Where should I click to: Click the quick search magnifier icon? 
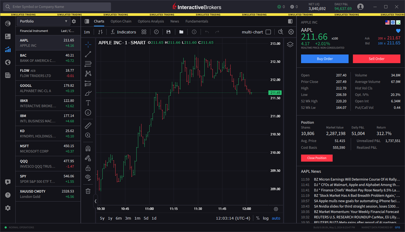(x=281, y=32)
